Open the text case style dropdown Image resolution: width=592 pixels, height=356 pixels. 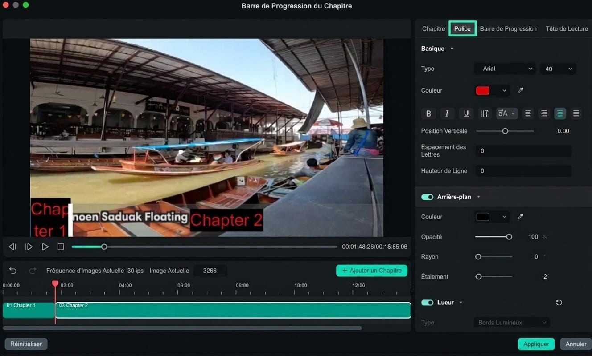point(506,113)
